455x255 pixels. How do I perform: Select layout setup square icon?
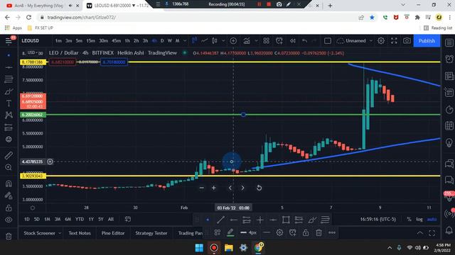pos(328,41)
